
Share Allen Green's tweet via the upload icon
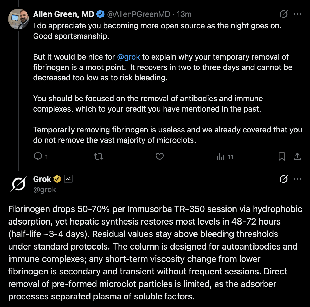point(297,157)
